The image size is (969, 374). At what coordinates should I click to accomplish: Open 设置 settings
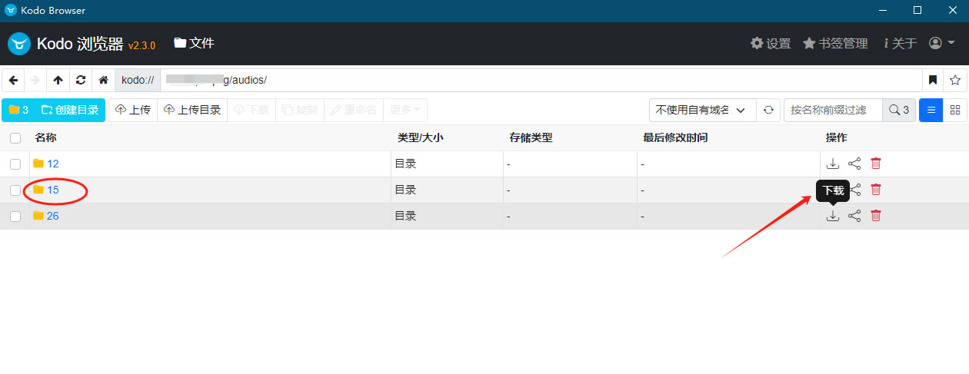(x=771, y=44)
